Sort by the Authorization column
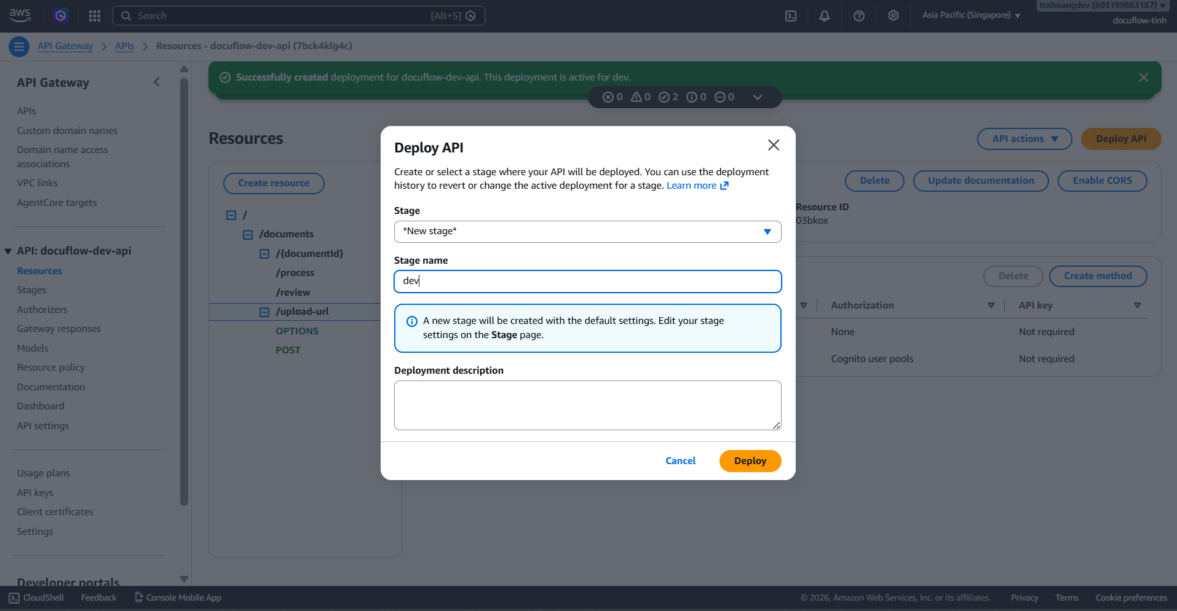 click(991, 305)
